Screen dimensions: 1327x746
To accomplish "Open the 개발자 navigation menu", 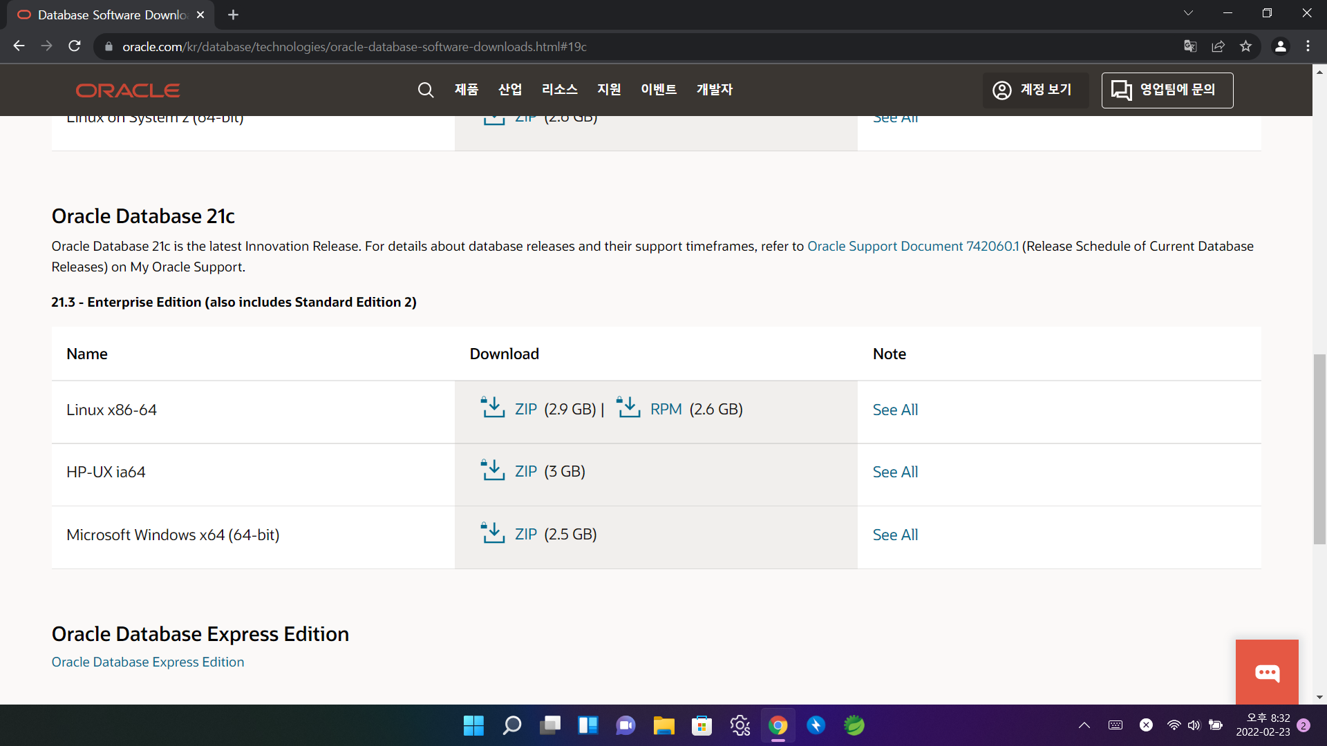I will click(x=714, y=90).
